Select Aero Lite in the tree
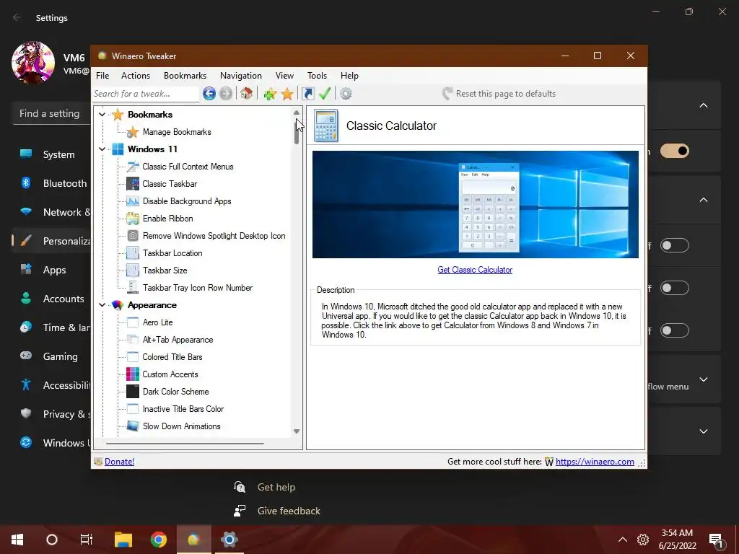The width and height of the screenshot is (739, 554). point(157,322)
